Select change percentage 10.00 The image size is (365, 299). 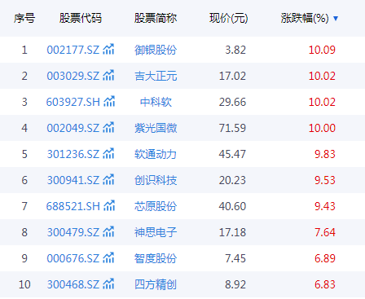pos(322,128)
